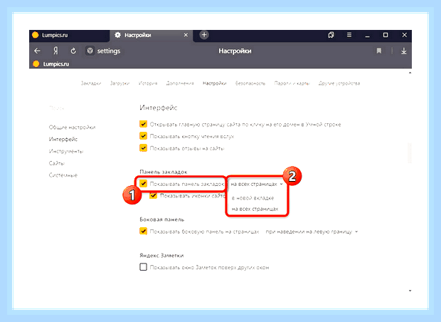Click the Protect shield icon near settings
This screenshot has width=441, height=322.
(90, 51)
